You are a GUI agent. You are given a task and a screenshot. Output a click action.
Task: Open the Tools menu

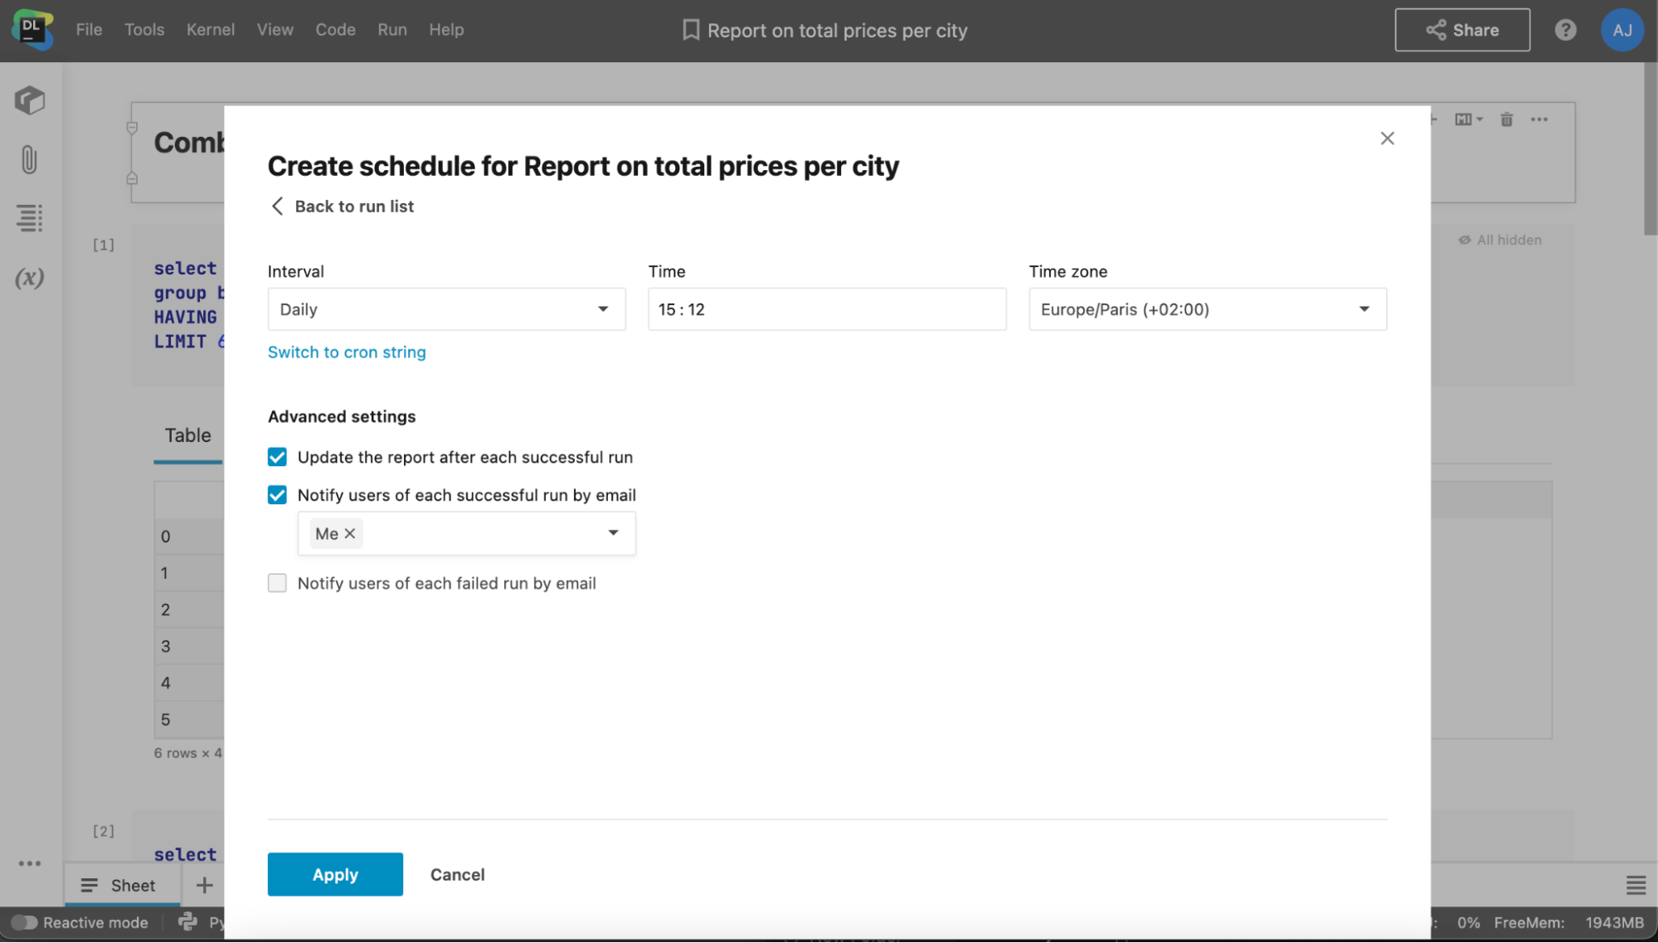(144, 30)
